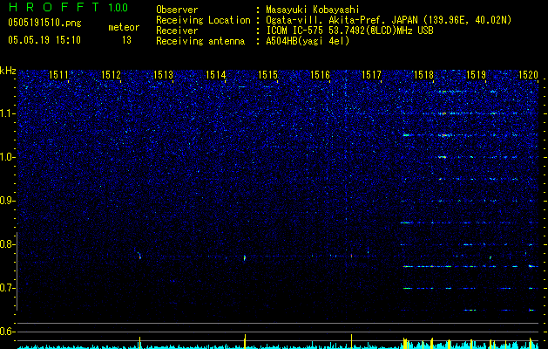Select the file name 0505191510.png
548x349 pixels.
tap(44, 23)
